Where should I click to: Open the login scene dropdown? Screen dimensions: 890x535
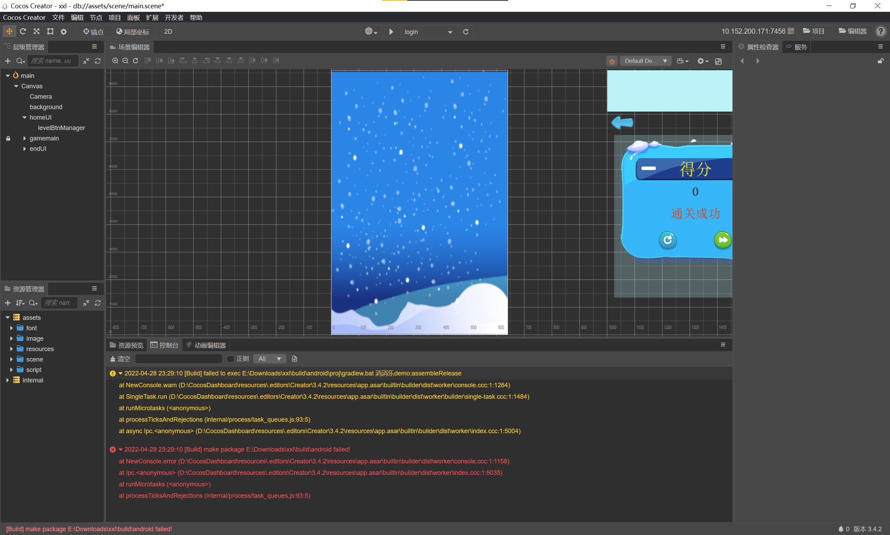click(428, 32)
